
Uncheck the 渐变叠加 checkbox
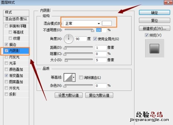[6, 76]
